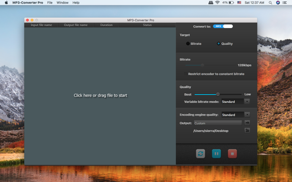The image size is (292, 182).
Task: Open Notification Center icon
Action: pyautogui.click(x=285, y=3)
